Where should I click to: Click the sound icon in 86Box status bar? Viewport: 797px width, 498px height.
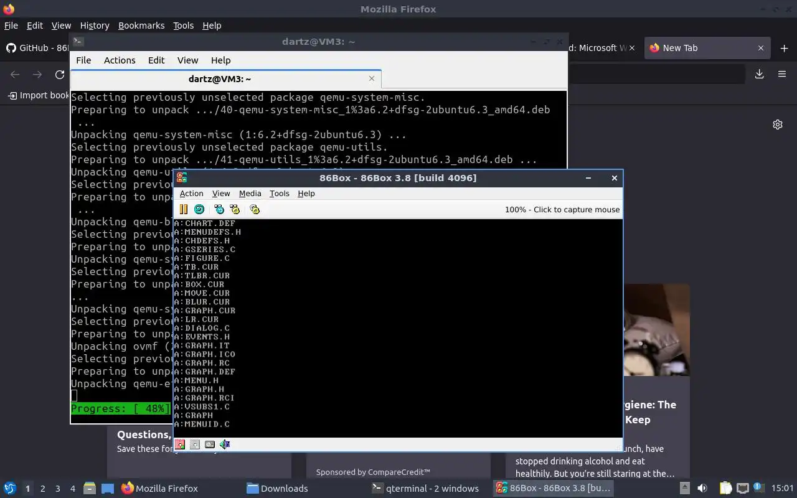tap(225, 444)
